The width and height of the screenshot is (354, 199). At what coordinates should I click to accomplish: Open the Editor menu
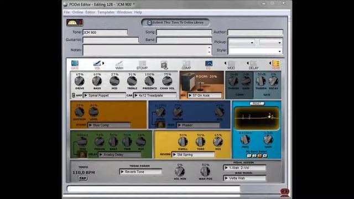click(x=90, y=12)
